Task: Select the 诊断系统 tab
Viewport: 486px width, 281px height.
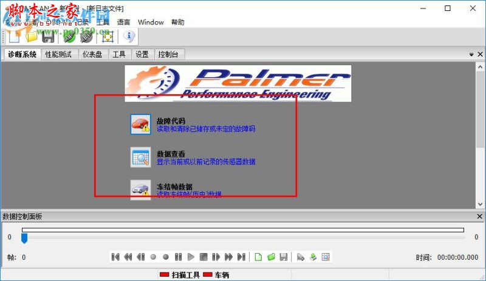Action: [x=22, y=54]
